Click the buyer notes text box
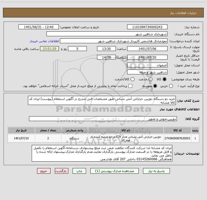 pos(102,153)
